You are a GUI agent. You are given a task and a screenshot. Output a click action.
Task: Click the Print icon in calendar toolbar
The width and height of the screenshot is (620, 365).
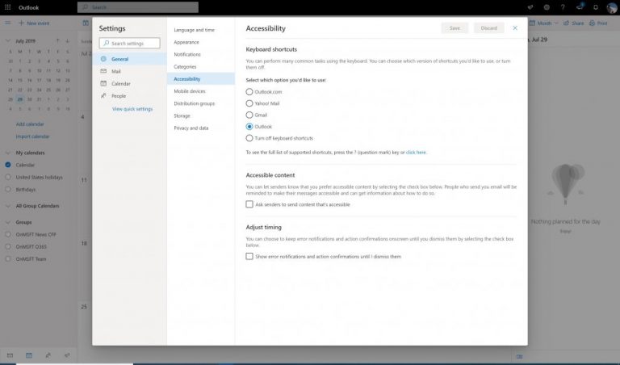point(592,23)
